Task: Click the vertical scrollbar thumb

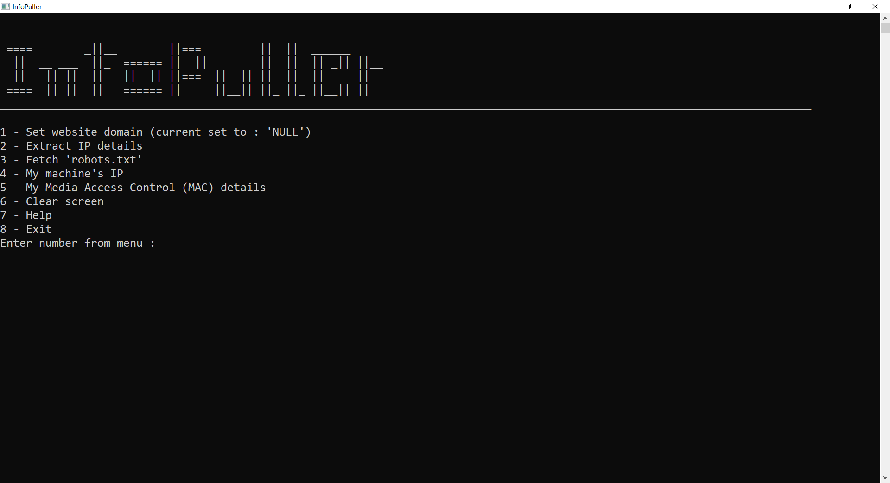Action: [885, 28]
